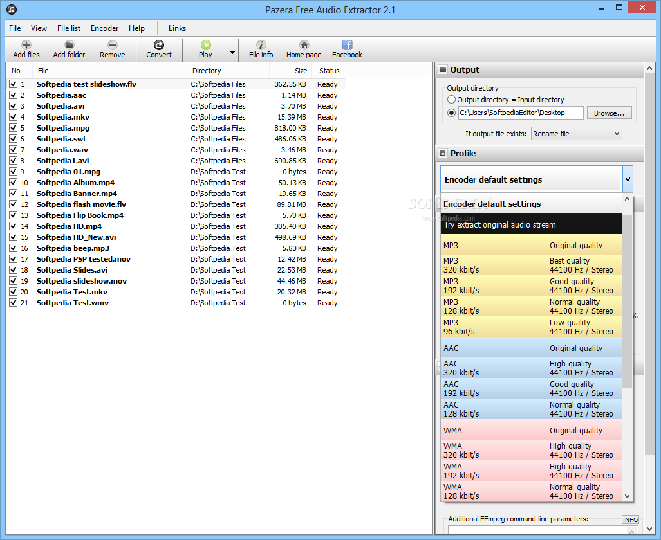Click the right panel scrollbar up arrow

(x=649, y=67)
